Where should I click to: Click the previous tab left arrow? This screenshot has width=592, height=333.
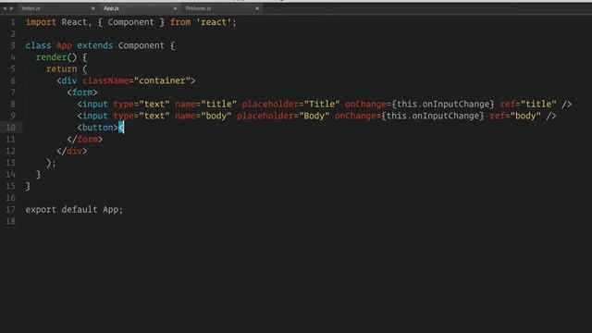tap(5, 8)
